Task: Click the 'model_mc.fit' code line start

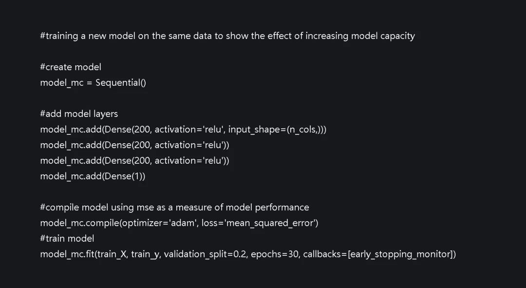Action: (x=61, y=254)
